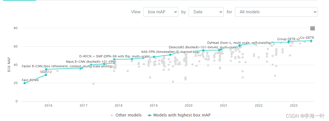The width and height of the screenshot is (329, 121).
Task: Select the SSD512 label
Action: coord(46,72)
